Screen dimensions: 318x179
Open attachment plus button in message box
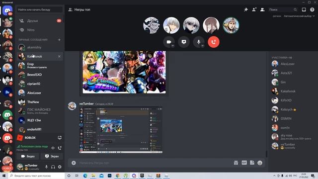(x=74, y=163)
